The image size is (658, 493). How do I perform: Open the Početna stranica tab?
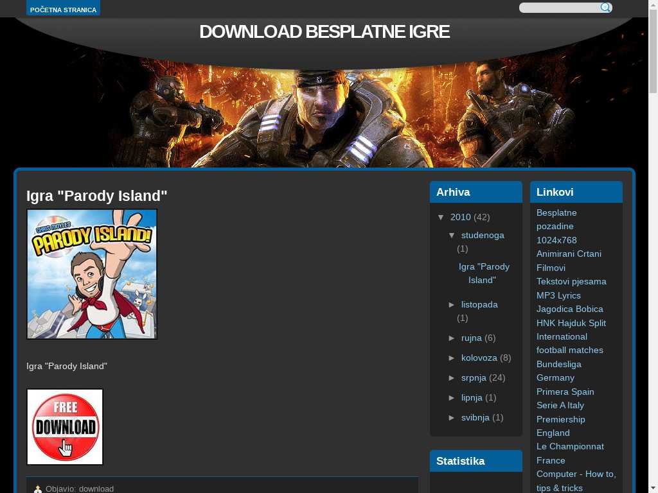pyautogui.click(x=63, y=9)
